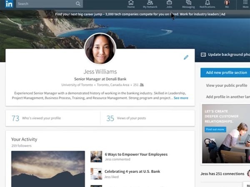Click the background photo picture icon
The width and height of the screenshot is (250, 187).
point(203,54)
